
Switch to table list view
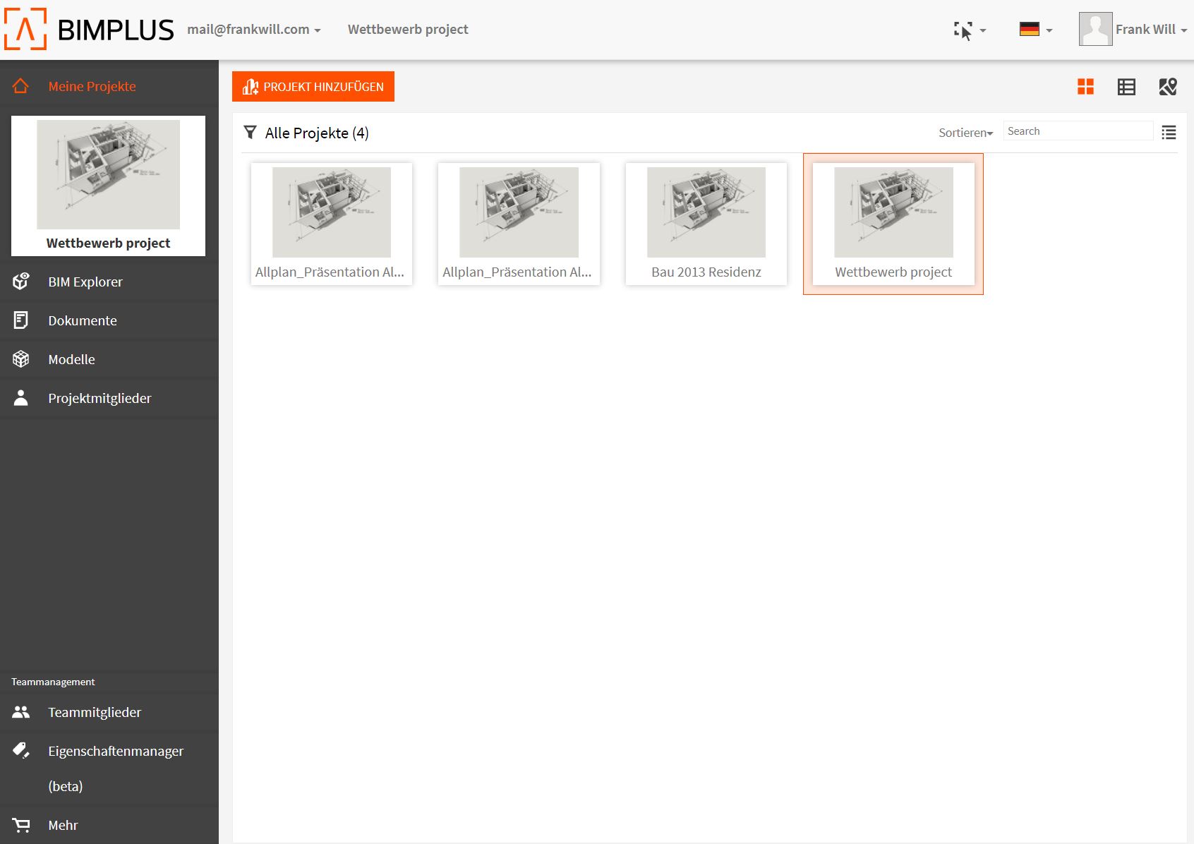coord(1126,87)
